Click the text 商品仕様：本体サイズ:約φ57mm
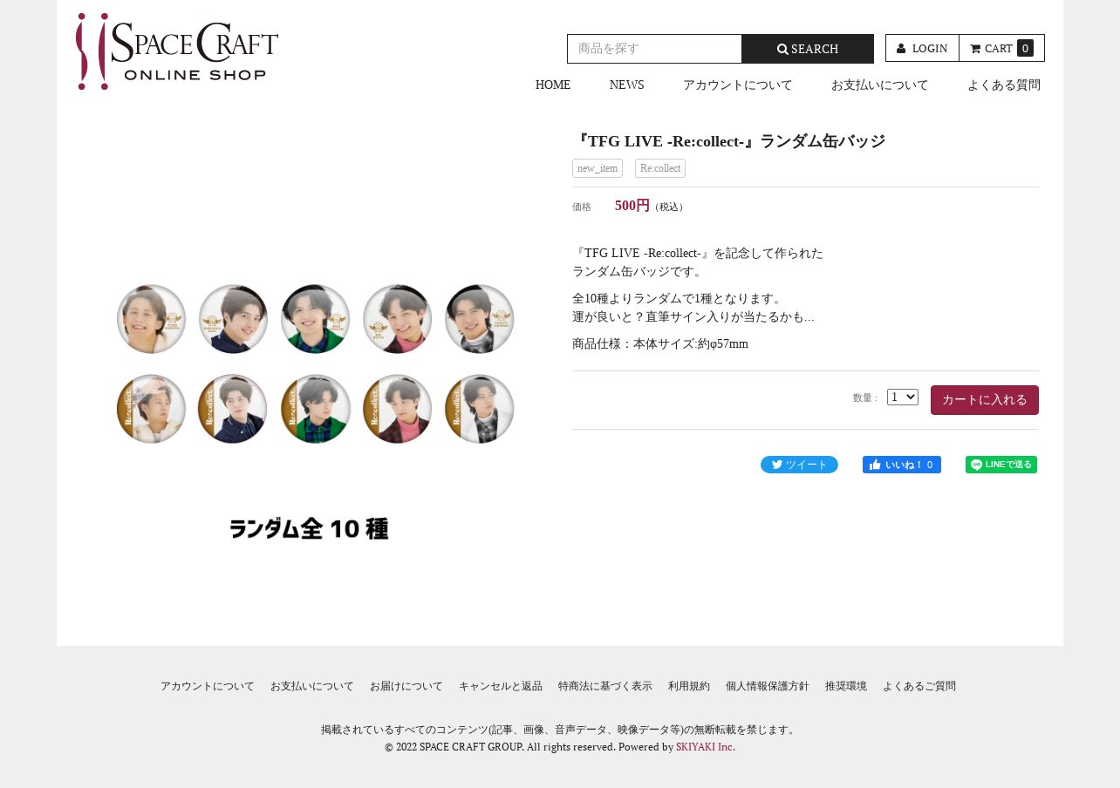Image resolution: width=1120 pixels, height=788 pixels. click(x=660, y=343)
